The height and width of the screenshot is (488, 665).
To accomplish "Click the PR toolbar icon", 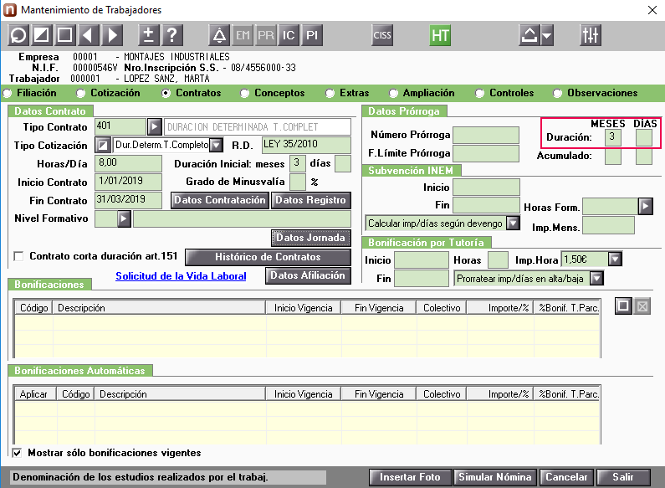I will [x=265, y=35].
